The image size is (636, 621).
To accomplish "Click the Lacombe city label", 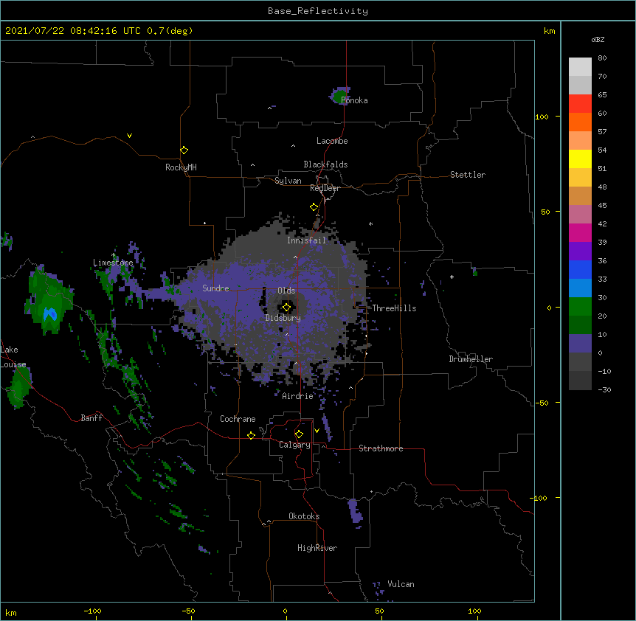I will pos(332,141).
